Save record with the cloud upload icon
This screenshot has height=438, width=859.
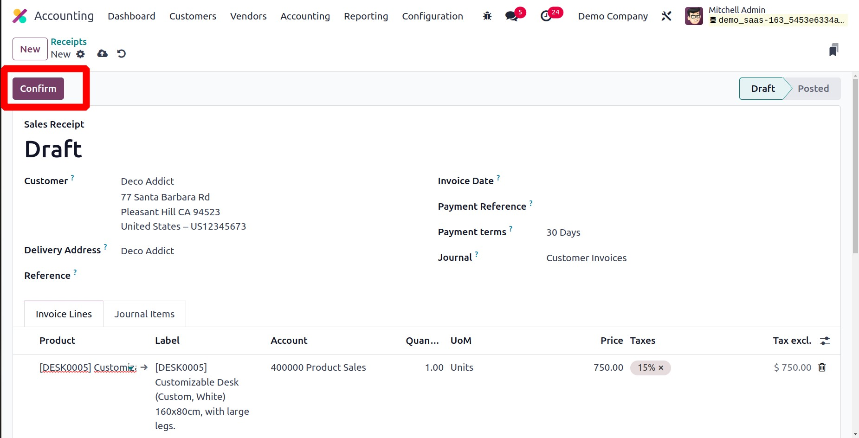tap(103, 54)
